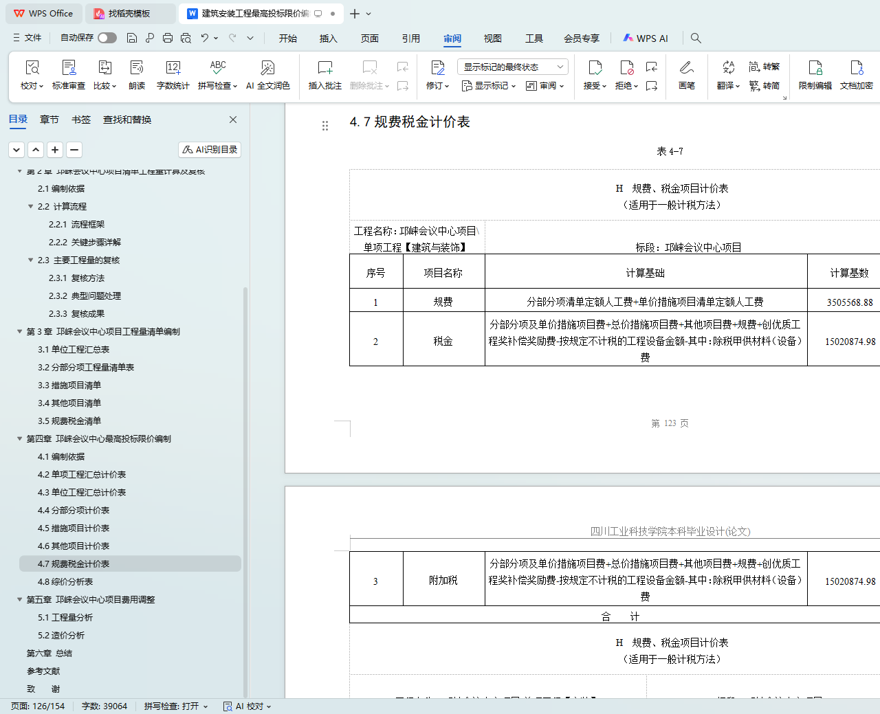Screen dimensions: 880x714
Task: Click the 标准审查 standard review icon
Action: click(69, 68)
